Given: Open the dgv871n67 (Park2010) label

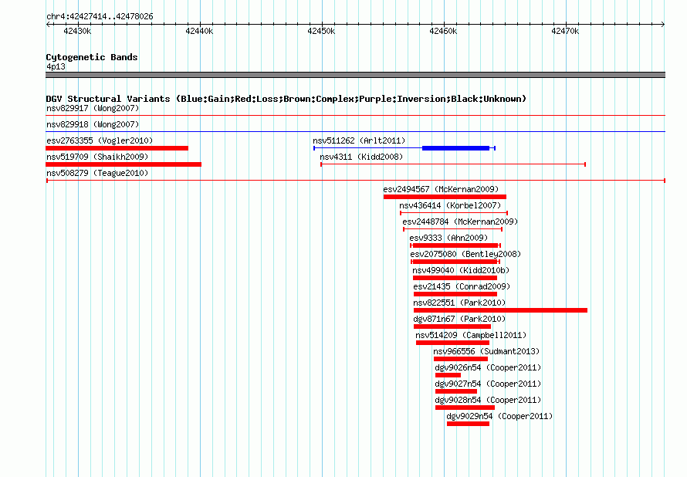Looking at the screenshot, I should (459, 319).
